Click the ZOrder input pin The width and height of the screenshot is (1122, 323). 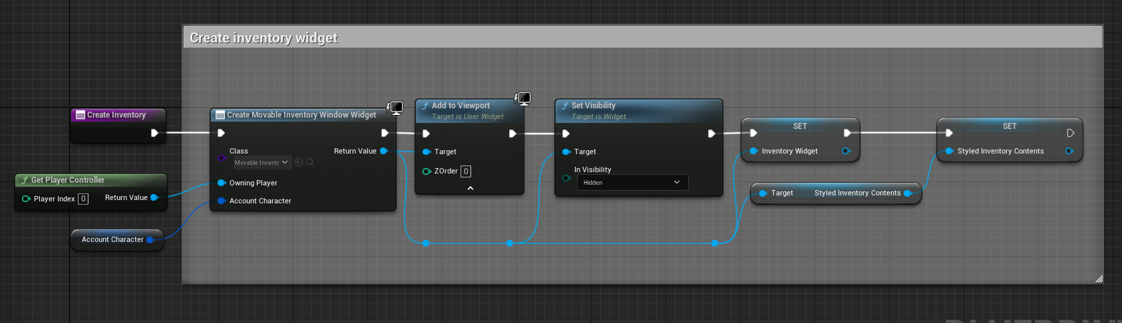427,171
